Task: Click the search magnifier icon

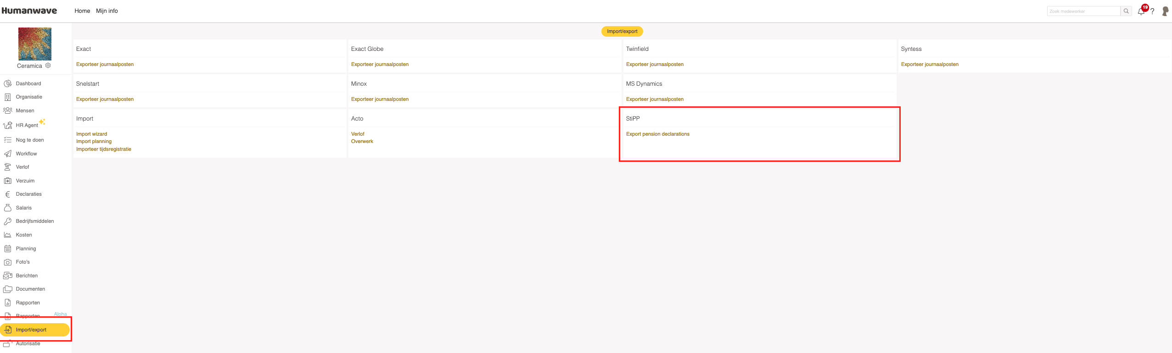Action: coord(1126,11)
